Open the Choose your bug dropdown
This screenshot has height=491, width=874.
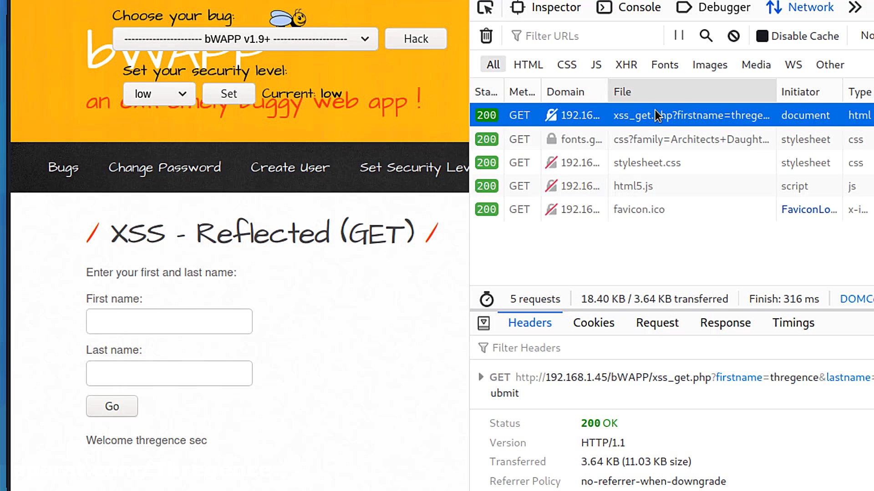pos(245,39)
